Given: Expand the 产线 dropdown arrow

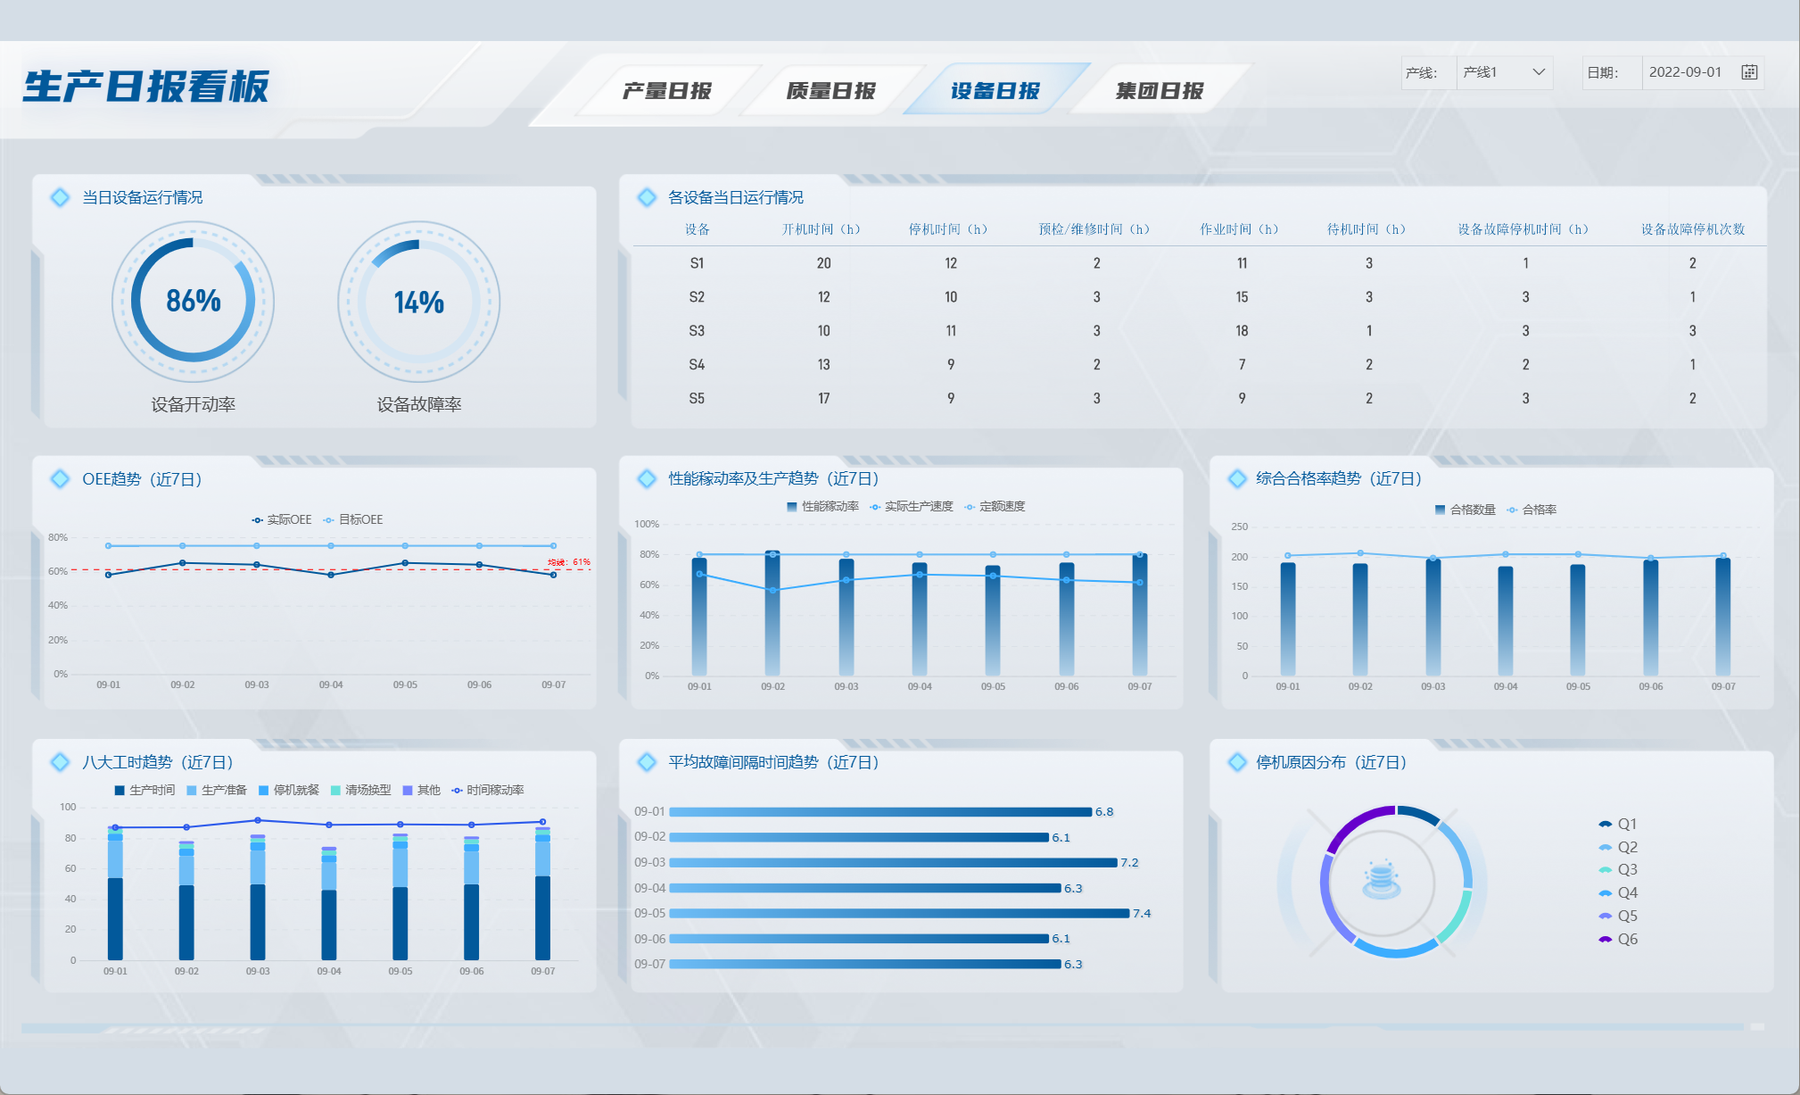Looking at the screenshot, I should 1539,72.
